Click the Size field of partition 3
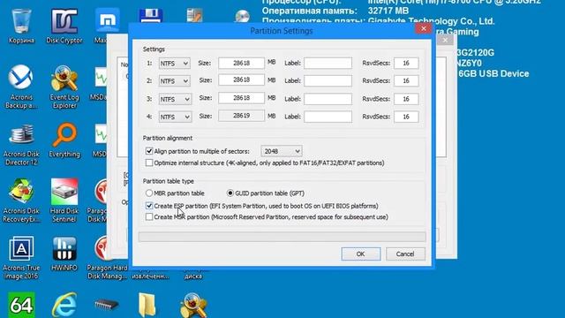Image resolution: width=565 pixels, height=318 pixels. point(241,98)
